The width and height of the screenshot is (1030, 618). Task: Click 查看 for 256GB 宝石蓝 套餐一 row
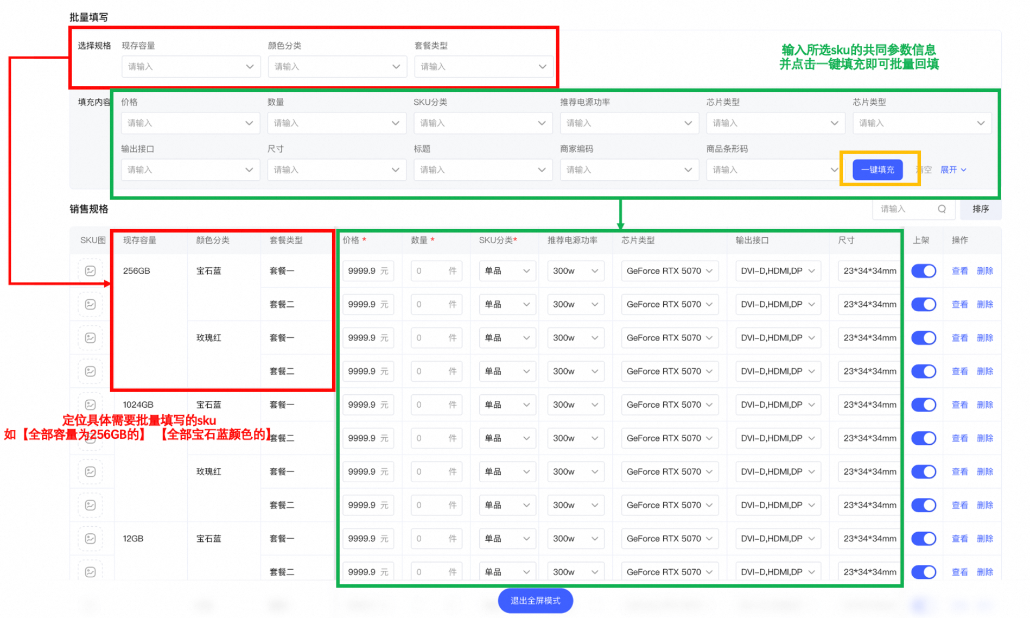[x=959, y=270]
